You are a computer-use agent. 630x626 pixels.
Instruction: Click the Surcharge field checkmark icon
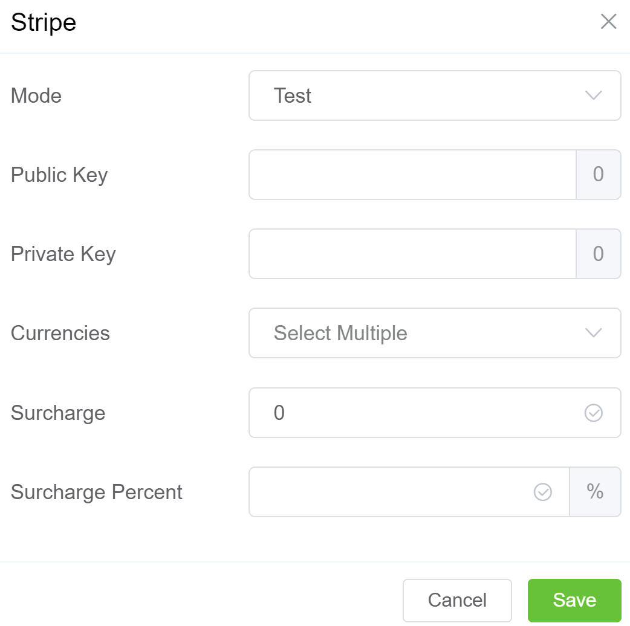pyautogui.click(x=594, y=413)
